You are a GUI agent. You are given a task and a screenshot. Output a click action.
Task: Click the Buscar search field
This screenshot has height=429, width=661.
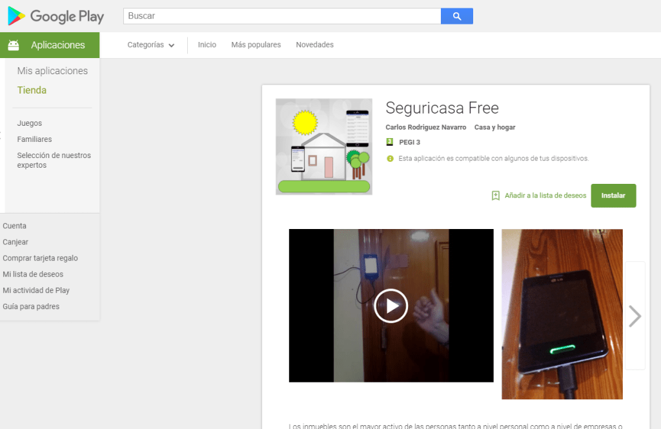click(x=278, y=16)
